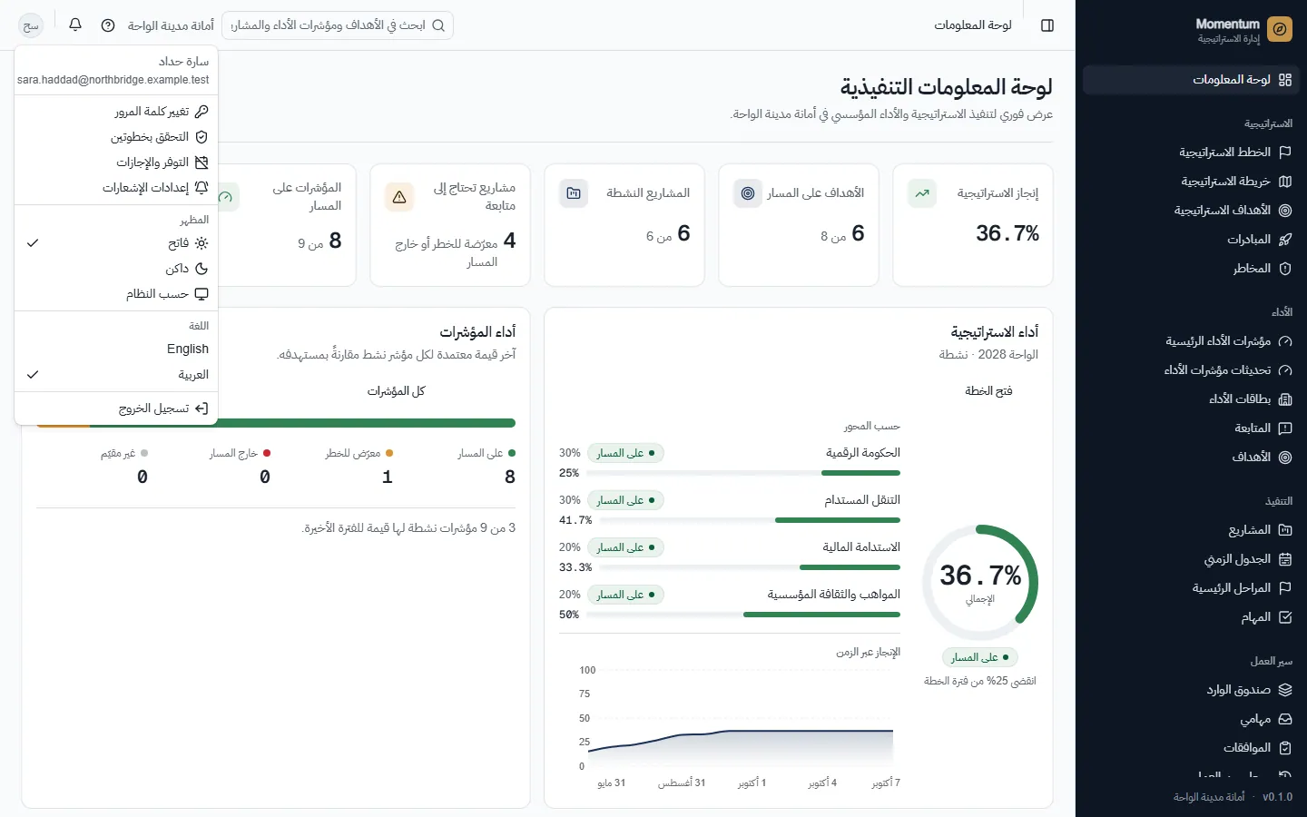Click the target icon on الأهداف على المسار card
This screenshot has width=1307, height=817.
748,193
